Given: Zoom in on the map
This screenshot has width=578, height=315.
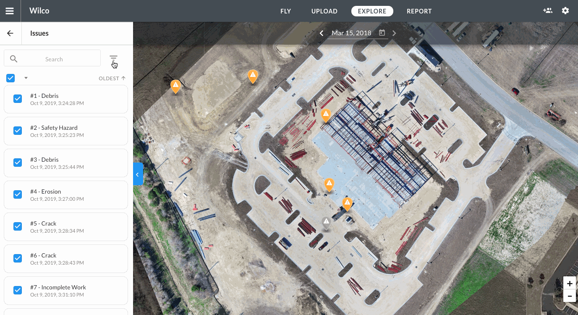Looking at the screenshot, I should 570,283.
